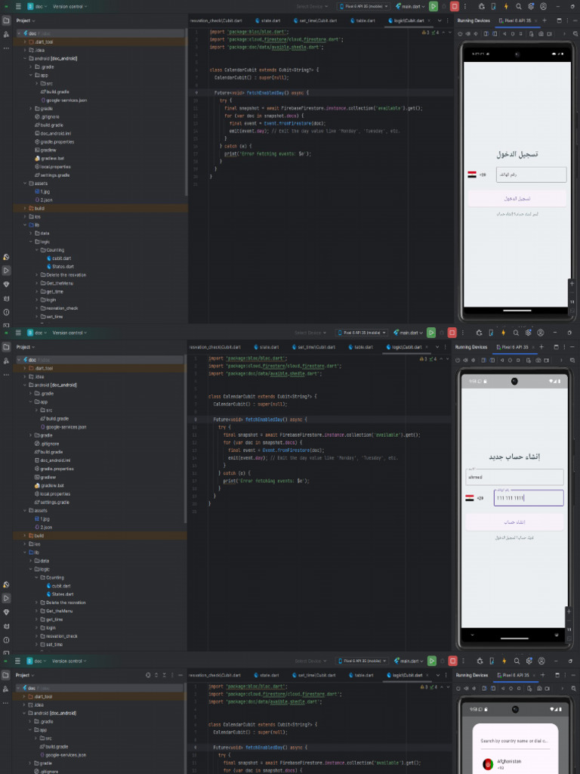Tap the تسجيل الدخول login button in the top emulator

click(x=517, y=199)
